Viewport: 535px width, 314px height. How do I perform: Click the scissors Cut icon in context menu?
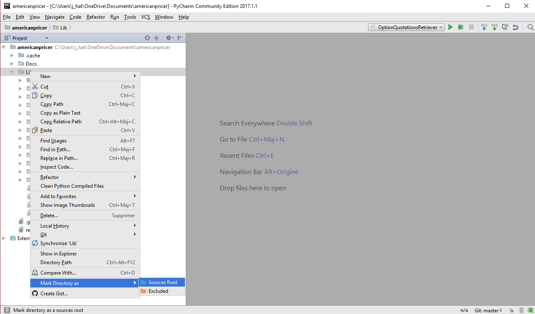[x=35, y=86]
